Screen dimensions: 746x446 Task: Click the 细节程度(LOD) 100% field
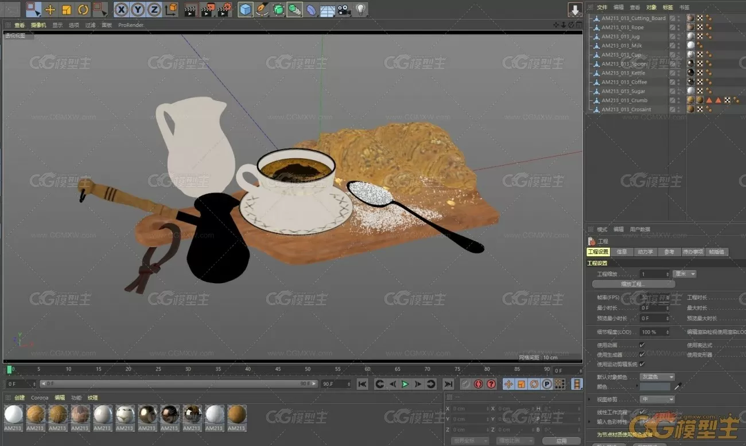pyautogui.click(x=655, y=332)
